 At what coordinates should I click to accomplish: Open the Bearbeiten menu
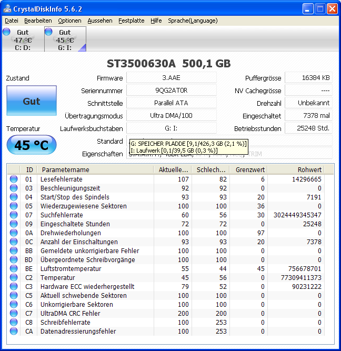click(x=38, y=21)
